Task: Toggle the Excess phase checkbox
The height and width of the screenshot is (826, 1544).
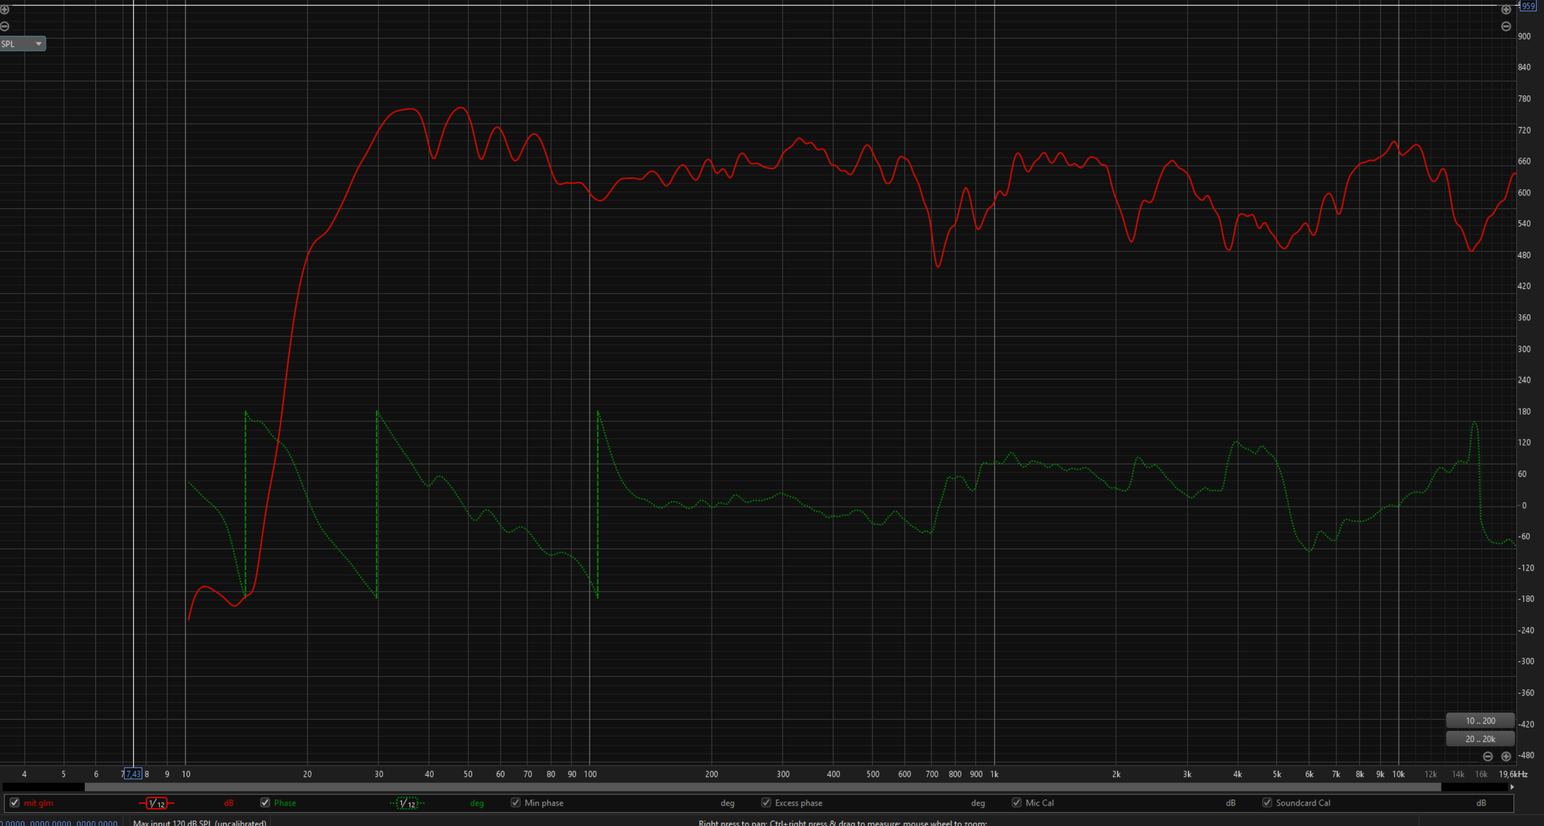Action: click(766, 803)
